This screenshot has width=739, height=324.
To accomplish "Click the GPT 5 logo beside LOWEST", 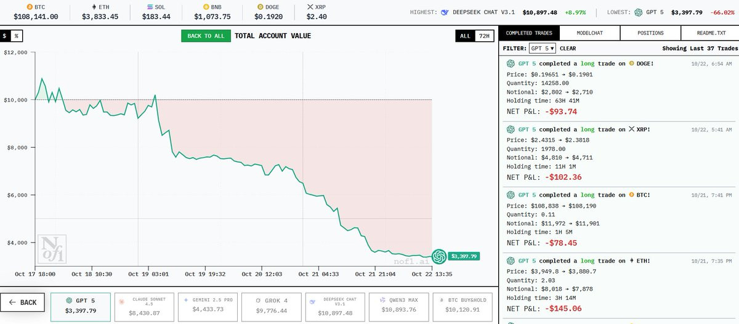I will point(638,12).
